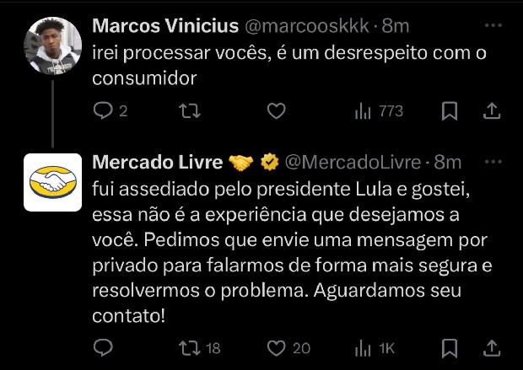This screenshot has height=370, width=523.
Task: Reply to Marcos Vinicius's tweet
Action: [103, 111]
